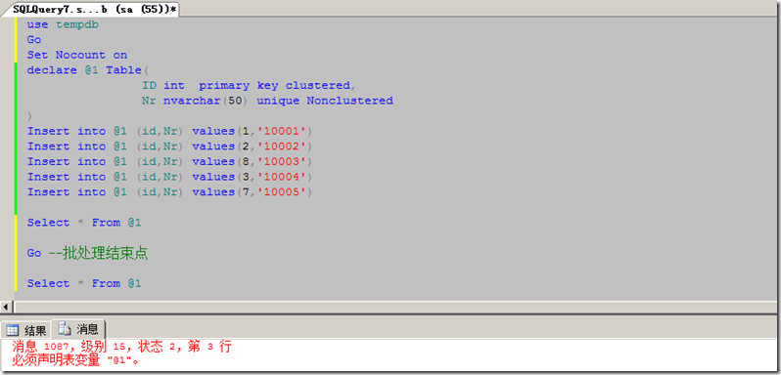Image resolution: width=781 pixels, height=375 pixels.
Task: Click the insert line with value '10001'
Action: pos(169,131)
